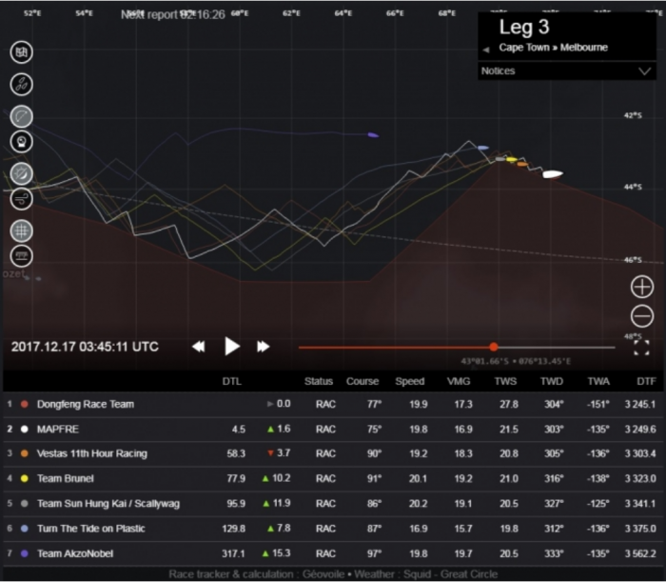Click Turn The Tide DTL 129.8

[x=234, y=529]
